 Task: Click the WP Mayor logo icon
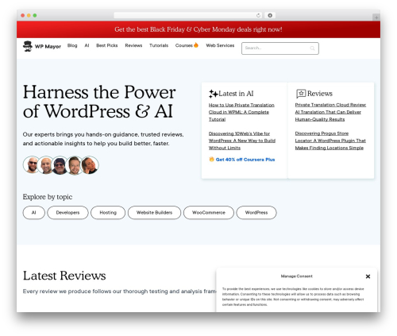(x=28, y=46)
